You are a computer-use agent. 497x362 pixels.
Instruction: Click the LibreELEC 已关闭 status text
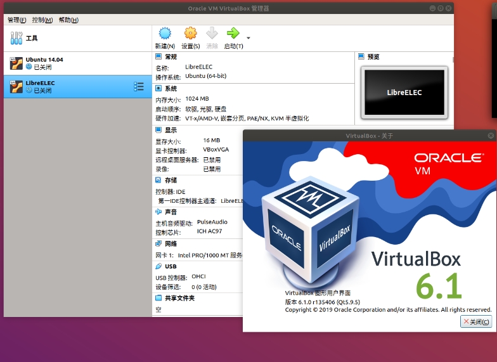[42, 90]
